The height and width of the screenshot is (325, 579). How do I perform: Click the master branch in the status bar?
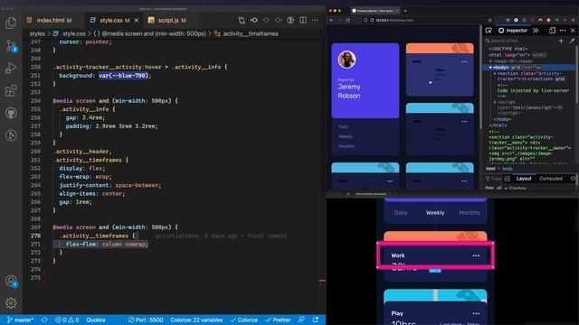(20, 320)
